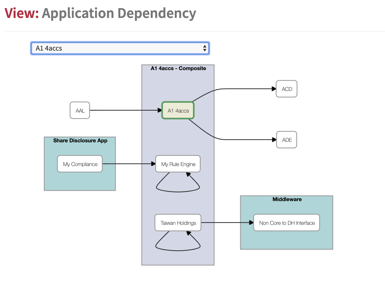385x282 pixels.
Task: Select the ADE node
Action: [x=287, y=140]
